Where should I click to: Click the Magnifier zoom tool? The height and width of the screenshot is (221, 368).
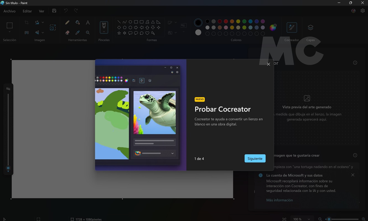coord(88,33)
